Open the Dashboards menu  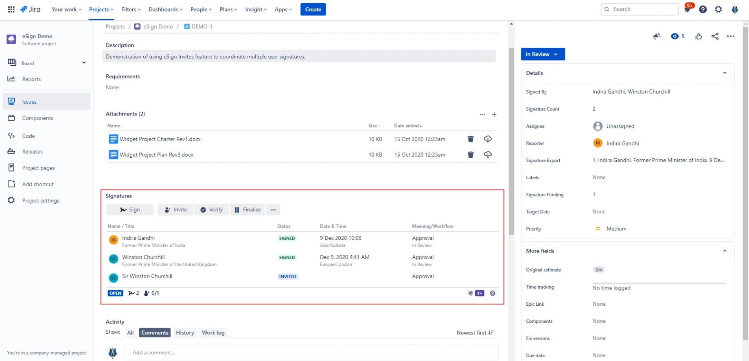click(x=166, y=9)
